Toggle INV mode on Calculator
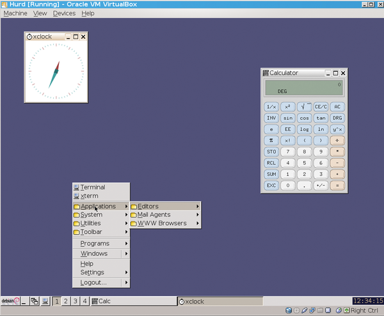384x316 pixels. (x=271, y=118)
